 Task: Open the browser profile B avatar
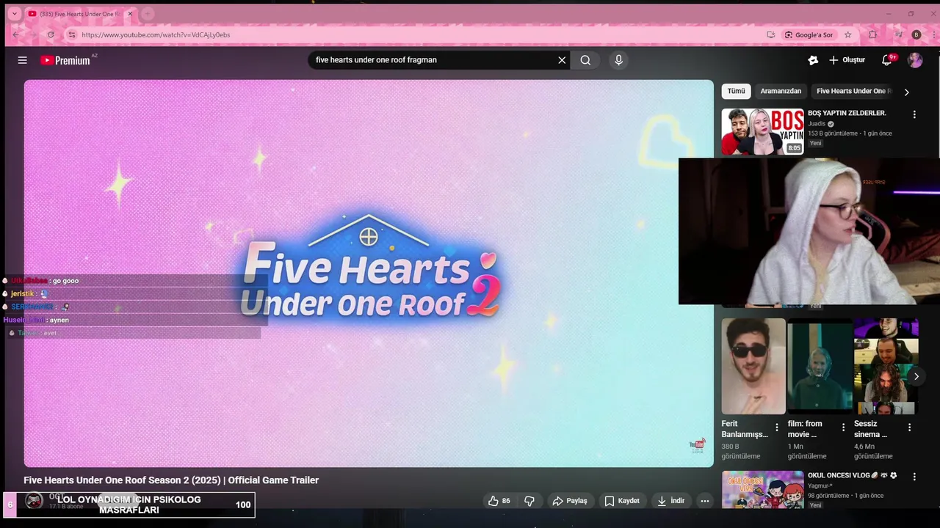(916, 34)
